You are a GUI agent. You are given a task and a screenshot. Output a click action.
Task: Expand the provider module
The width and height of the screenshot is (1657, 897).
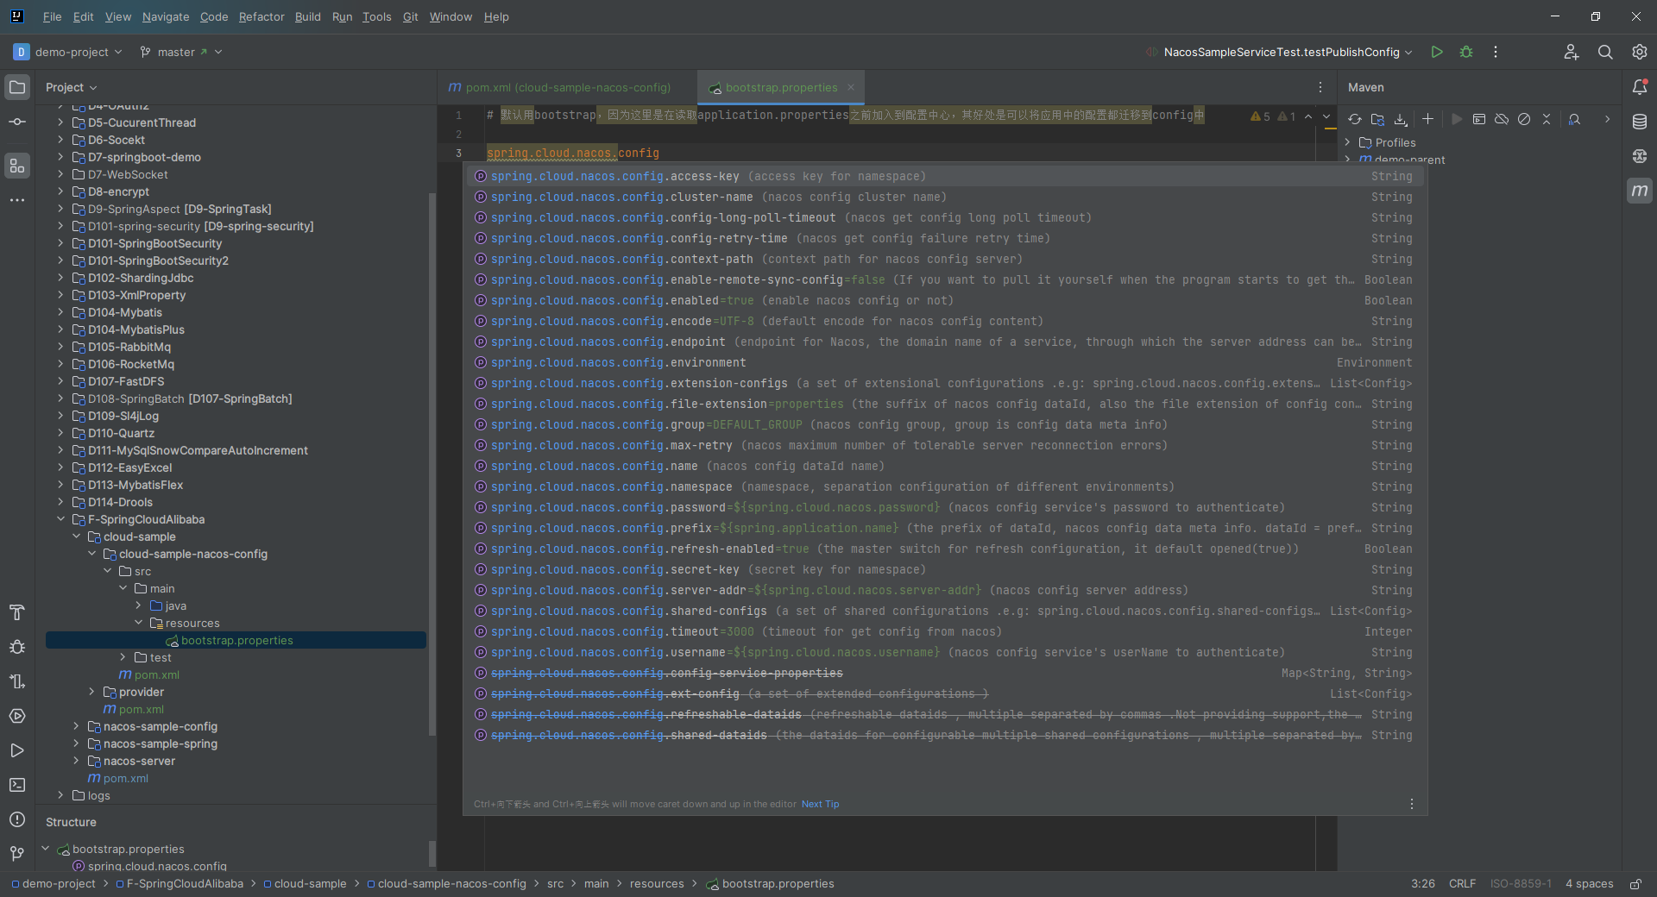pyautogui.click(x=91, y=692)
